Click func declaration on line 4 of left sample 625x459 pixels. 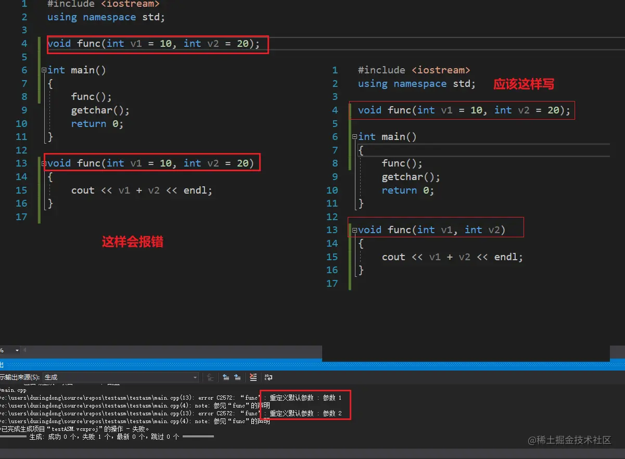pos(154,44)
